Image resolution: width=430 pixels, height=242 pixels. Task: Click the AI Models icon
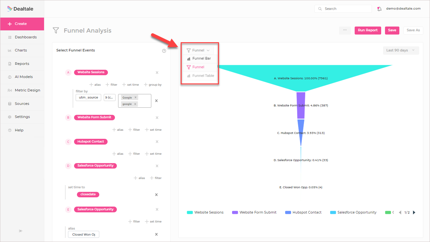pyautogui.click(x=10, y=77)
